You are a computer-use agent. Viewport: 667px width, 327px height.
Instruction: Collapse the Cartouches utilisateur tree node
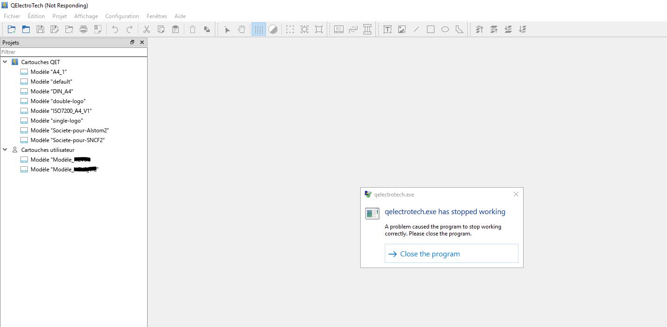pyautogui.click(x=5, y=150)
